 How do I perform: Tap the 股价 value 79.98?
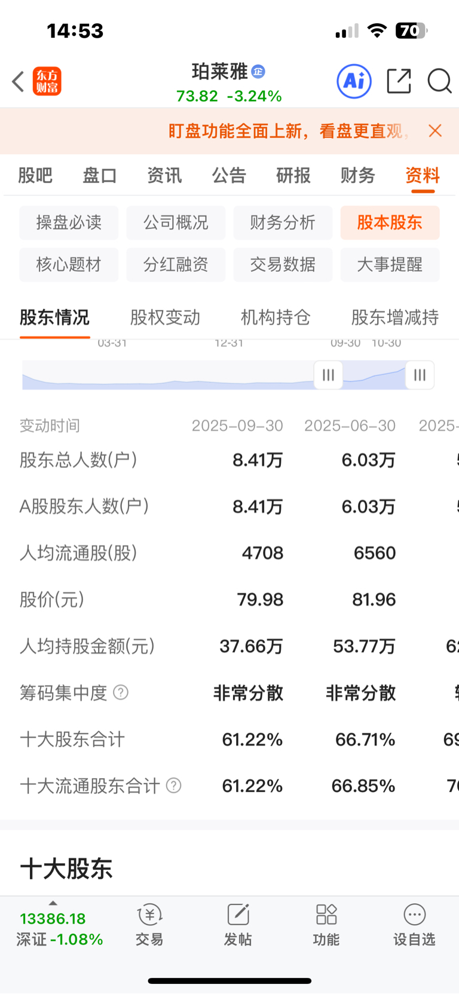tap(260, 600)
